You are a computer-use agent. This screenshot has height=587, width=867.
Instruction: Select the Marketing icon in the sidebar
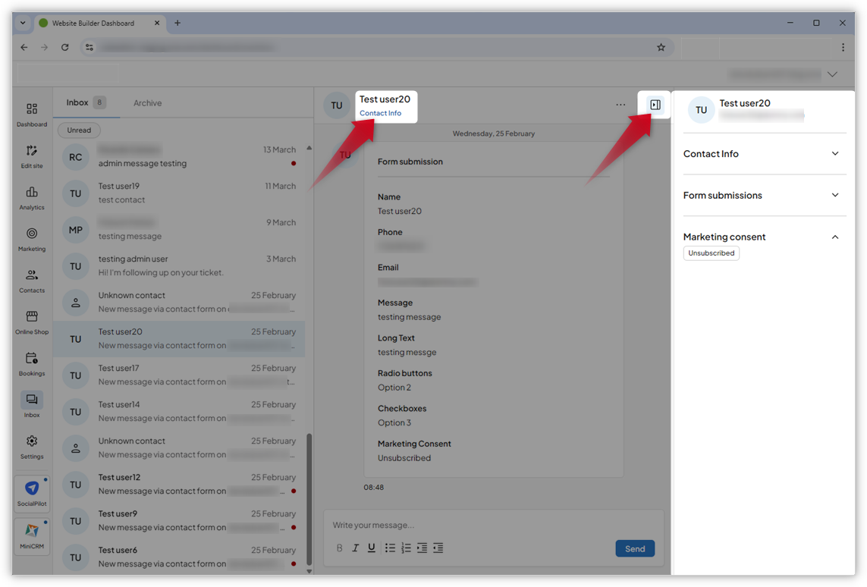31,237
